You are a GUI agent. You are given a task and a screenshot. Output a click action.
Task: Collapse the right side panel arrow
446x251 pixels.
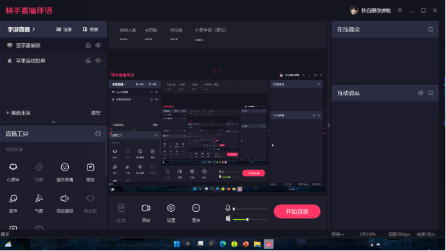329,126
